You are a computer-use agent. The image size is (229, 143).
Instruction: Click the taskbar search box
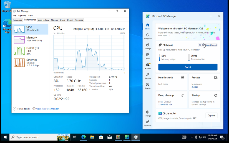40,137
